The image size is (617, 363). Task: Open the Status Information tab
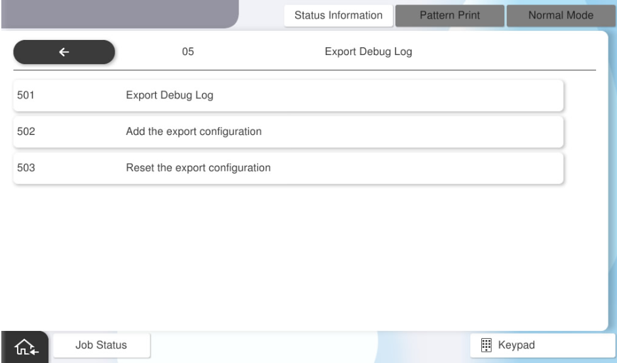point(338,15)
